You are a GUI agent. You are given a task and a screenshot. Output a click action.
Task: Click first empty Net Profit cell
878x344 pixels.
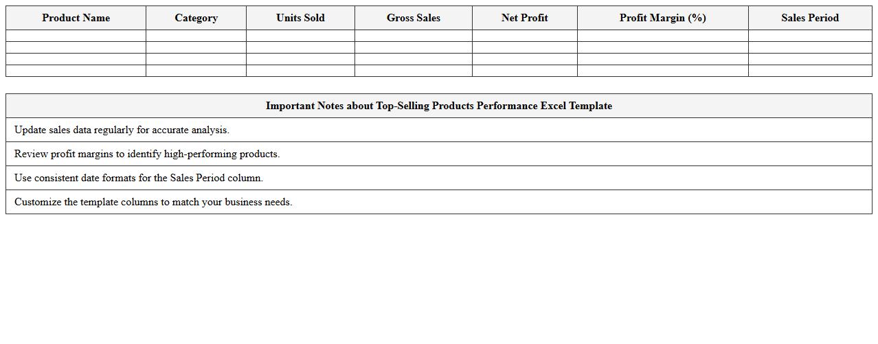click(x=524, y=36)
